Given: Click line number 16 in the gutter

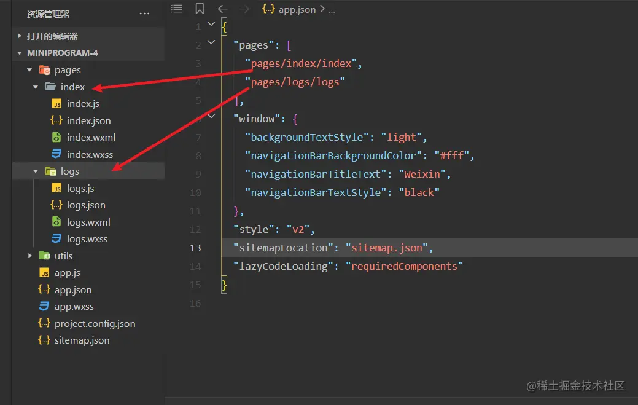Looking at the screenshot, I should click(x=195, y=303).
